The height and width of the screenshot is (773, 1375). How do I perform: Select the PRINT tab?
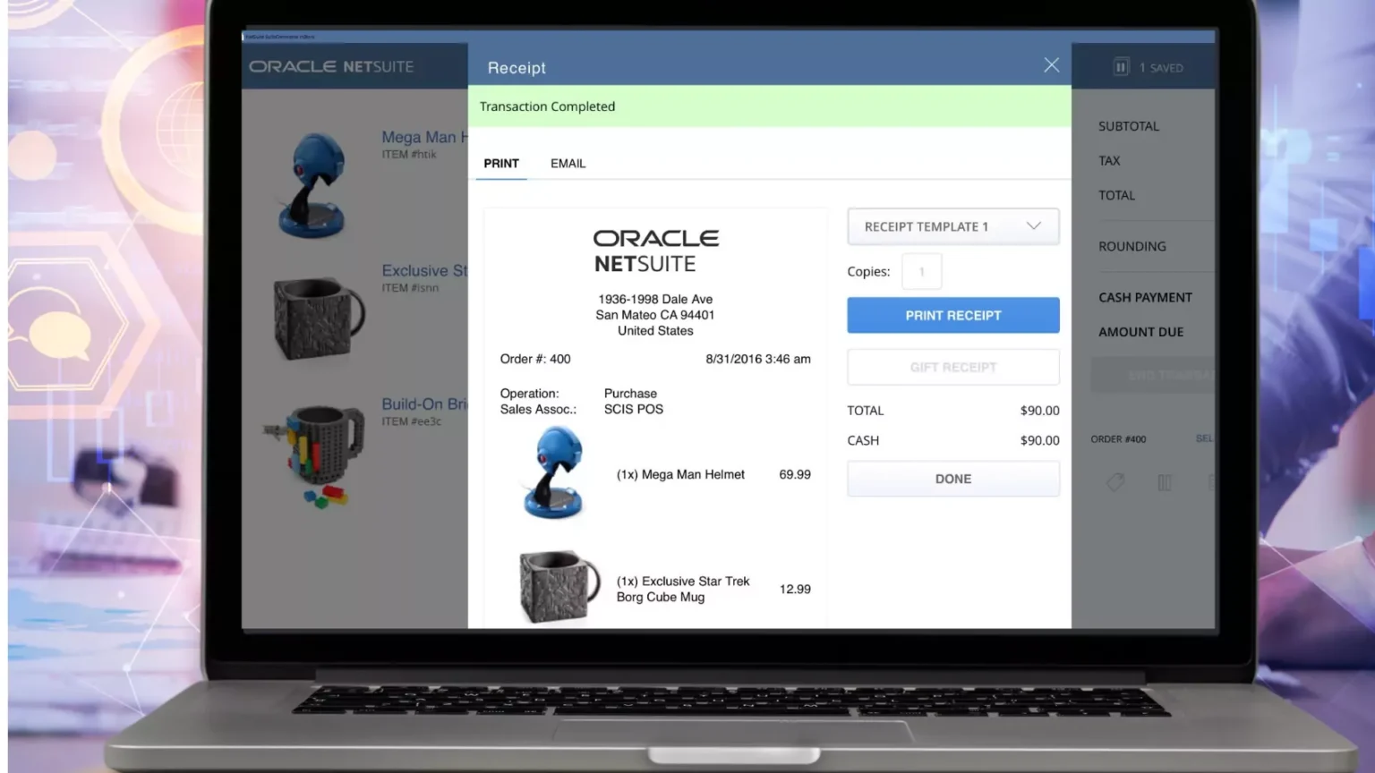tap(501, 164)
